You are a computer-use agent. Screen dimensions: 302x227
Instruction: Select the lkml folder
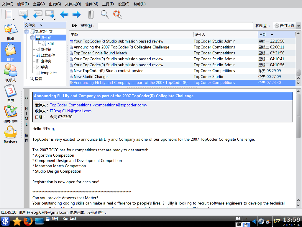click(x=48, y=43)
